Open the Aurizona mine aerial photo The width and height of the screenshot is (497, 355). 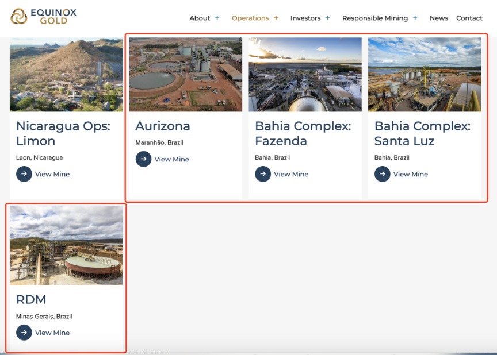tap(185, 75)
